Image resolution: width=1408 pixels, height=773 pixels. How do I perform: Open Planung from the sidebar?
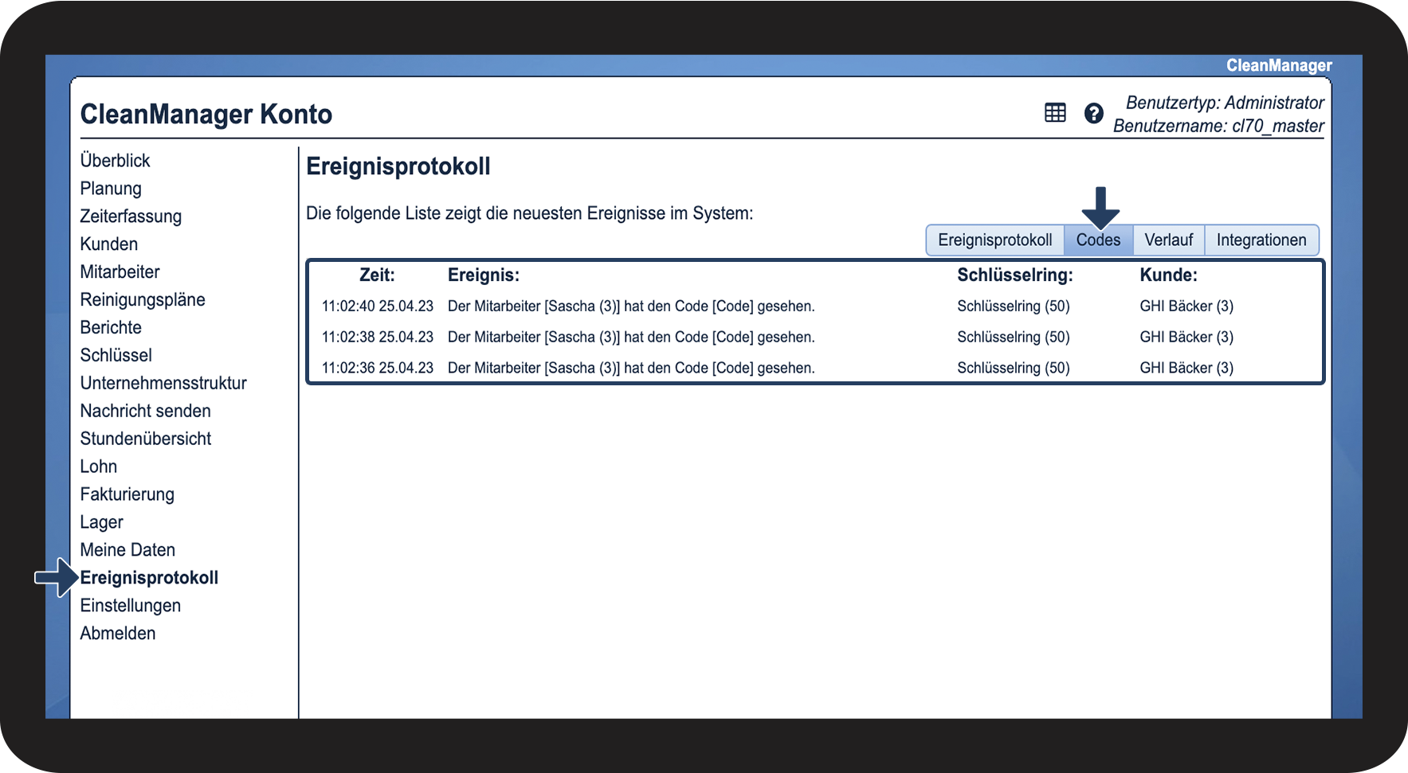(111, 189)
